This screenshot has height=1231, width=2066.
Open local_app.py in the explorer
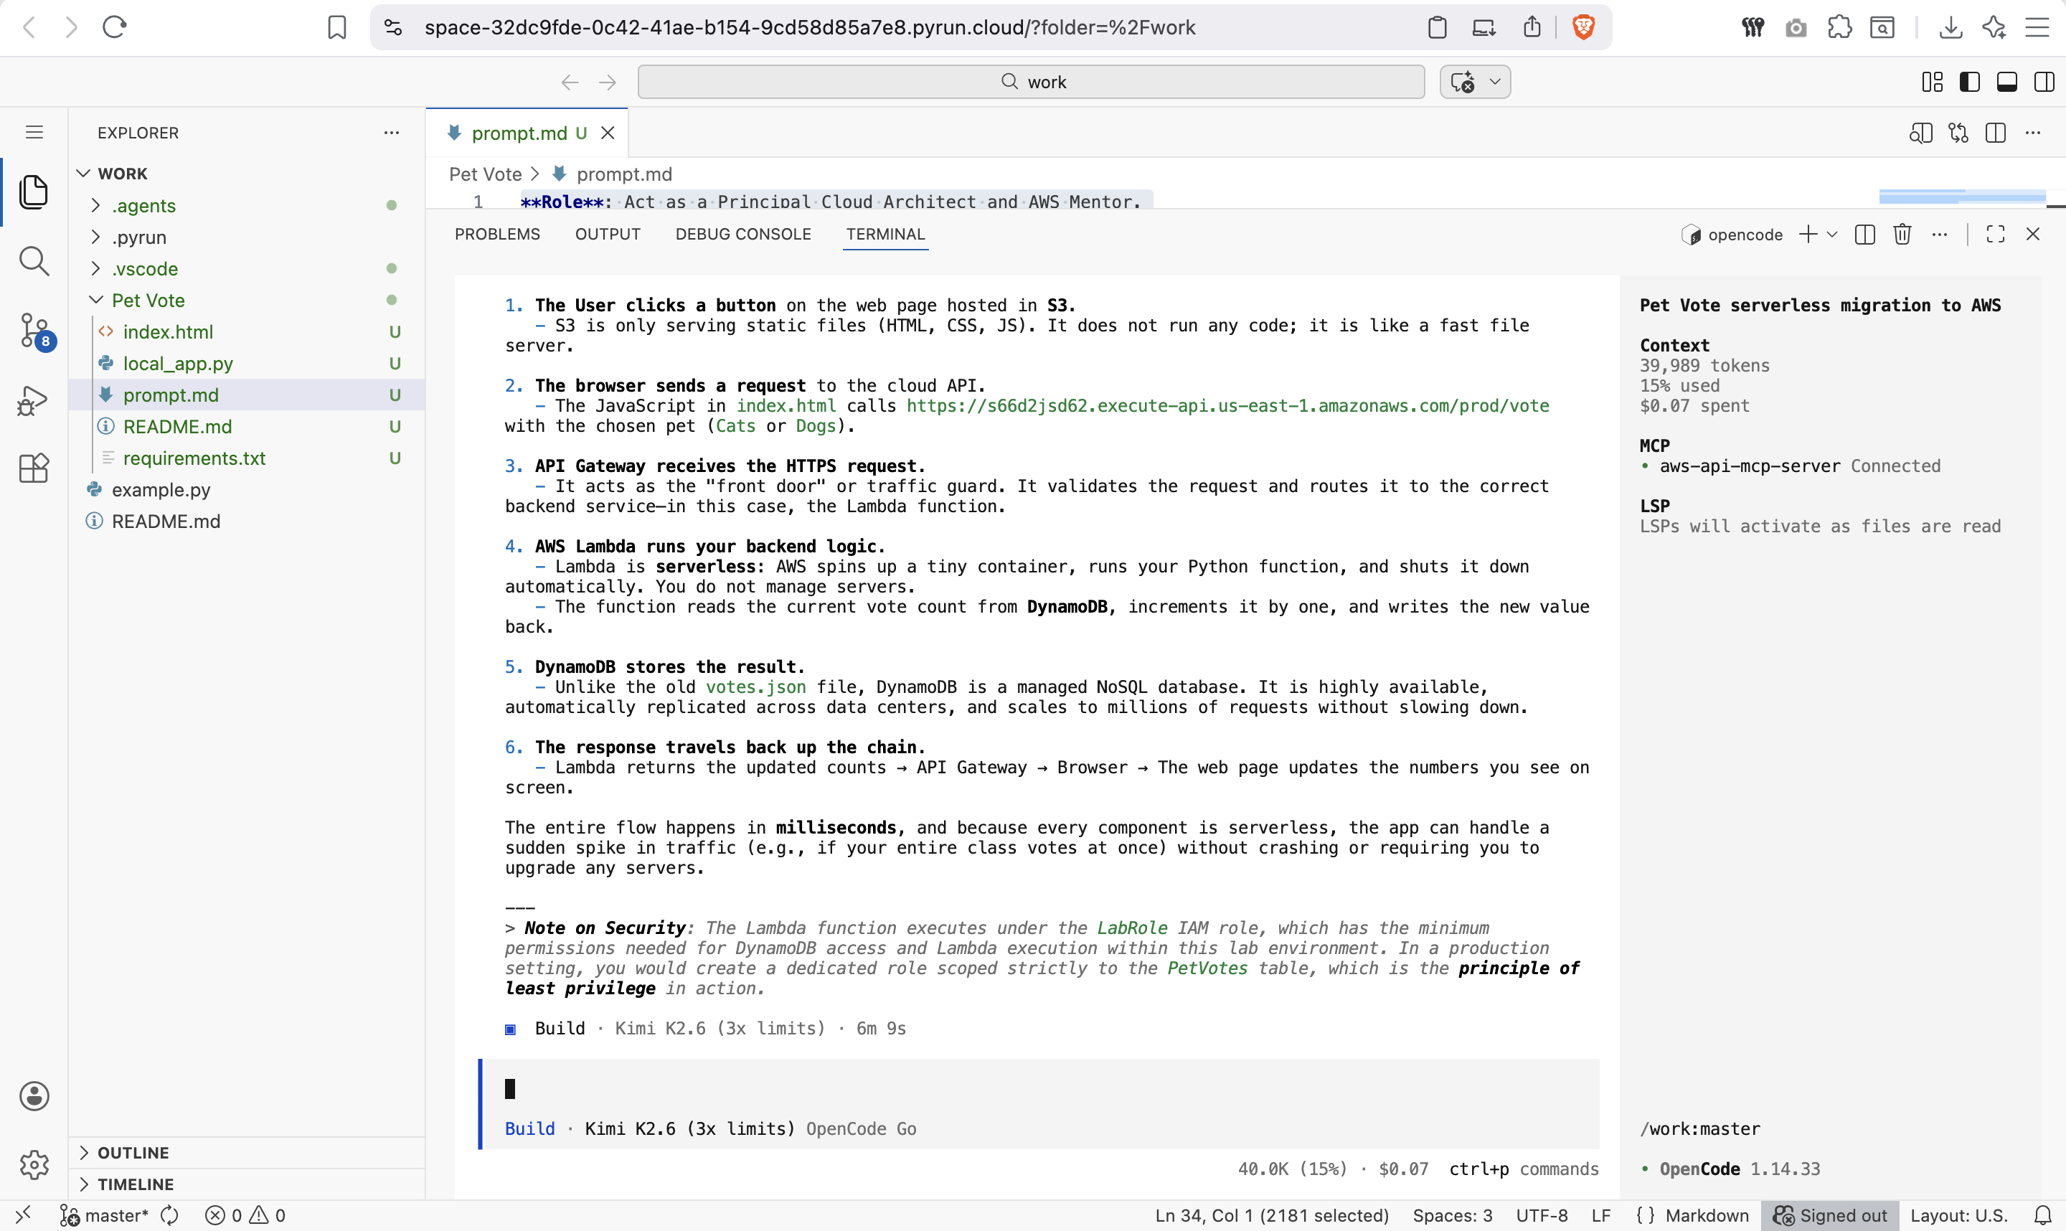(247, 363)
